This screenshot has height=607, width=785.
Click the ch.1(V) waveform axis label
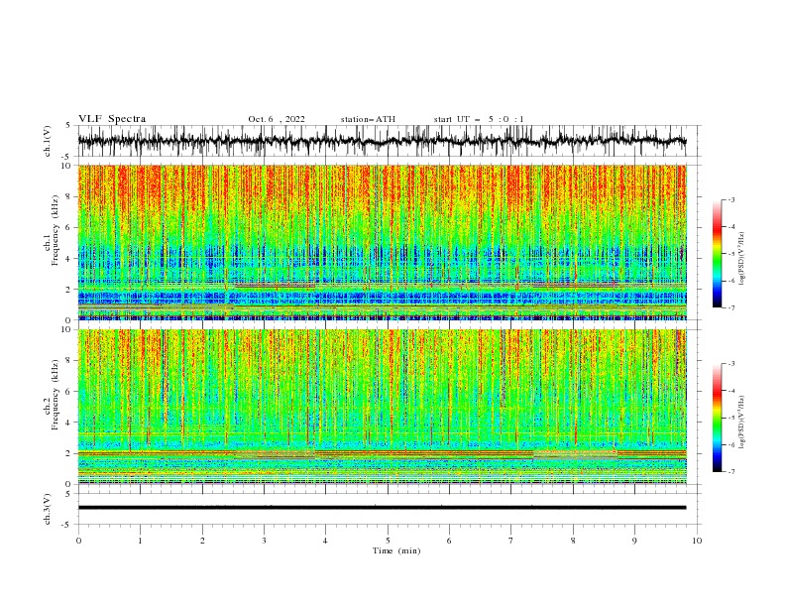(48, 141)
